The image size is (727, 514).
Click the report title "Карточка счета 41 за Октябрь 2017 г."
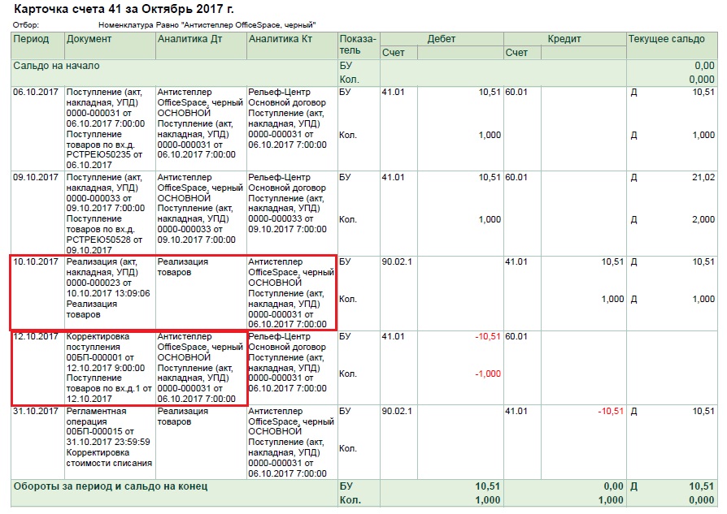pyautogui.click(x=124, y=9)
